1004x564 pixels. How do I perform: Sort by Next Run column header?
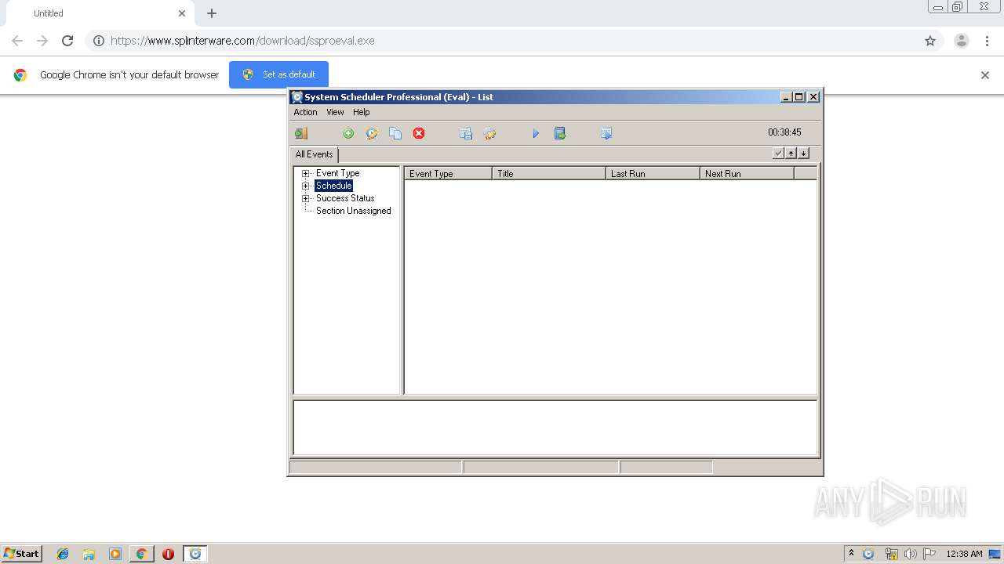[747, 174]
